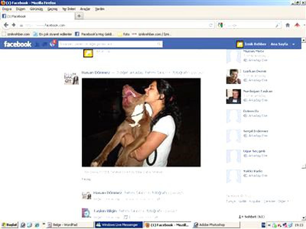This screenshot has width=306, height=229.
Task: Open the search engine dropdown in Firefox search bar
Action: coord(221,25)
